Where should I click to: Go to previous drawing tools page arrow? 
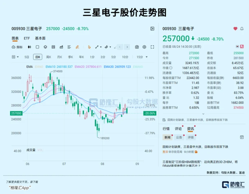click(120, 47)
